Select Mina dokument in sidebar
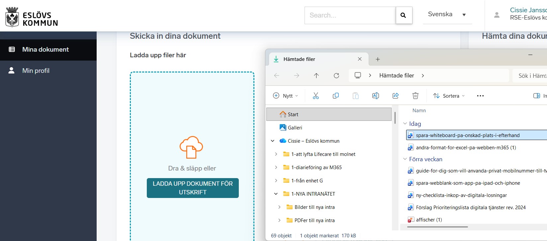 pos(46,49)
